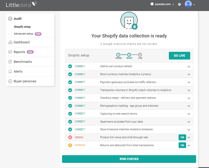Click the smiling plug mascot illustration

129,21
